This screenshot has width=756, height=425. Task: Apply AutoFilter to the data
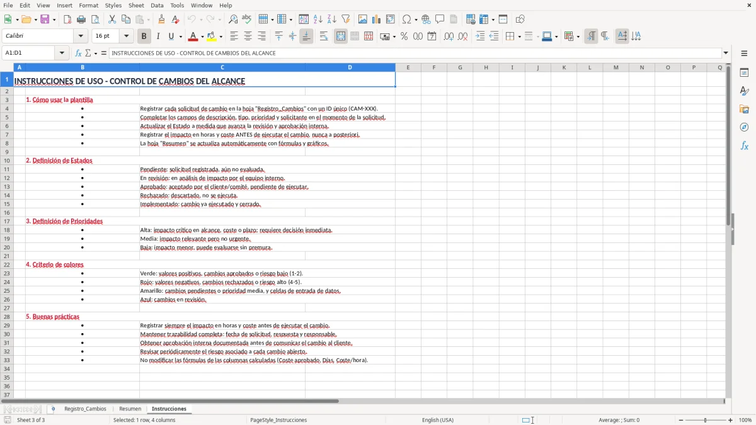346,20
